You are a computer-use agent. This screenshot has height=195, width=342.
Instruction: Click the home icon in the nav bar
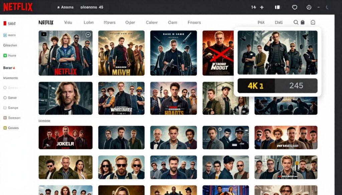click(x=313, y=22)
